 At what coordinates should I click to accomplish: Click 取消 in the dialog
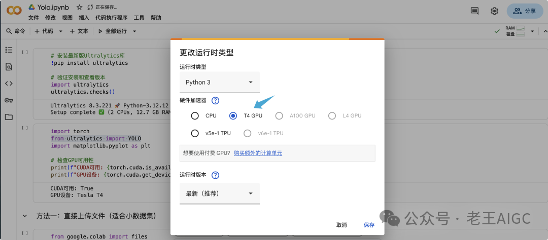click(x=341, y=225)
